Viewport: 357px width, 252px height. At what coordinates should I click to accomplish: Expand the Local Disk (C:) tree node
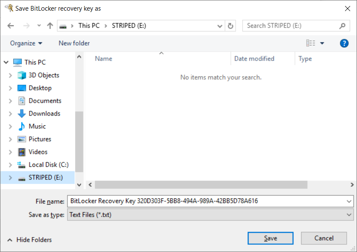[x=10, y=165]
